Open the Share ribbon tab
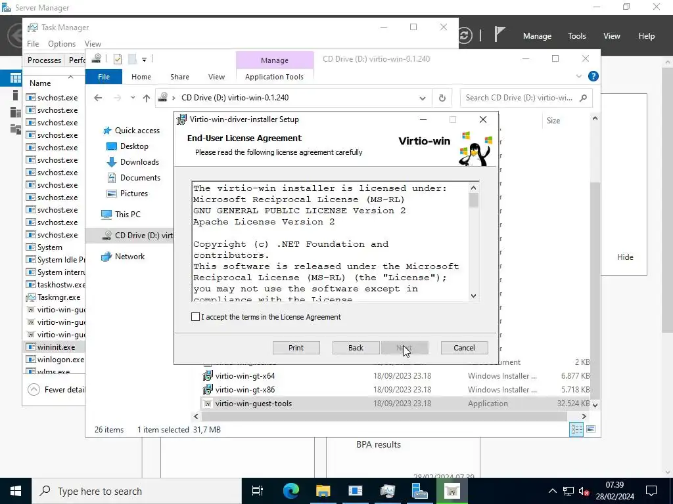 click(x=179, y=77)
